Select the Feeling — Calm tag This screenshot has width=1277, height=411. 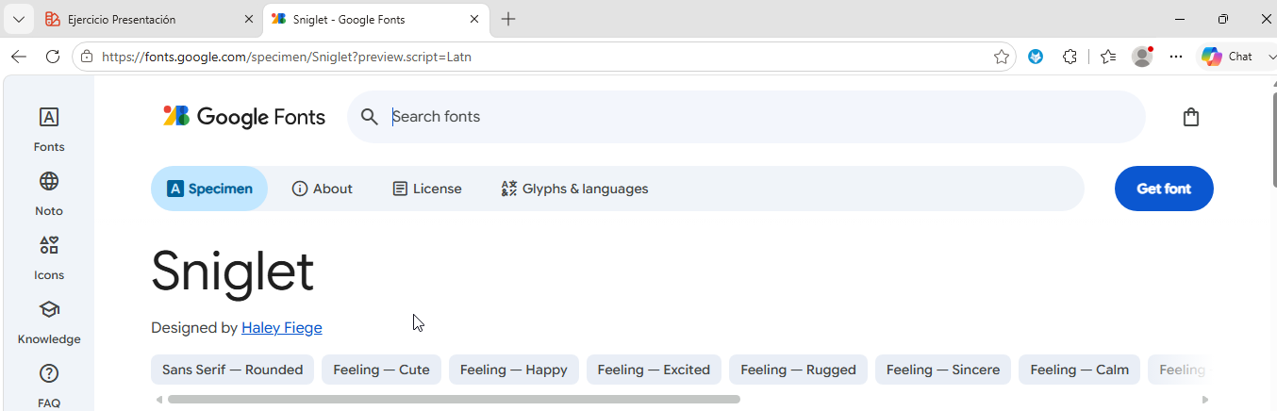[x=1079, y=370]
